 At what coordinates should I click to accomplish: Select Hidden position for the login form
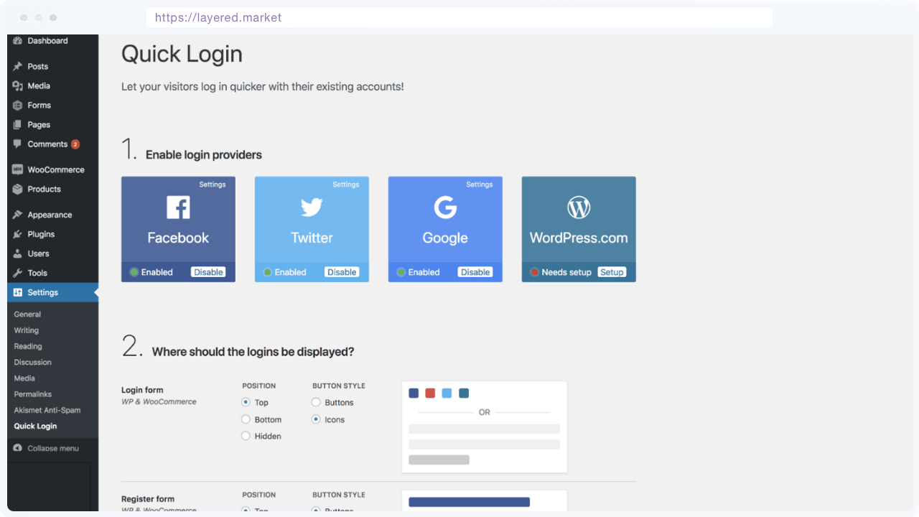pos(245,435)
